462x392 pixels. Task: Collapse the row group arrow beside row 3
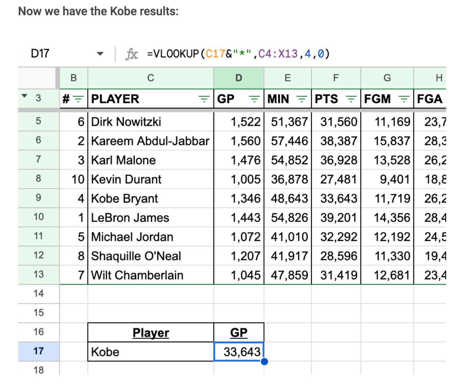point(25,96)
